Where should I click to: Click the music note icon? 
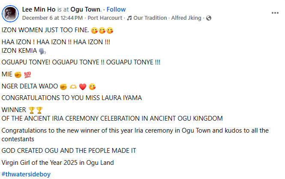pos(129,18)
